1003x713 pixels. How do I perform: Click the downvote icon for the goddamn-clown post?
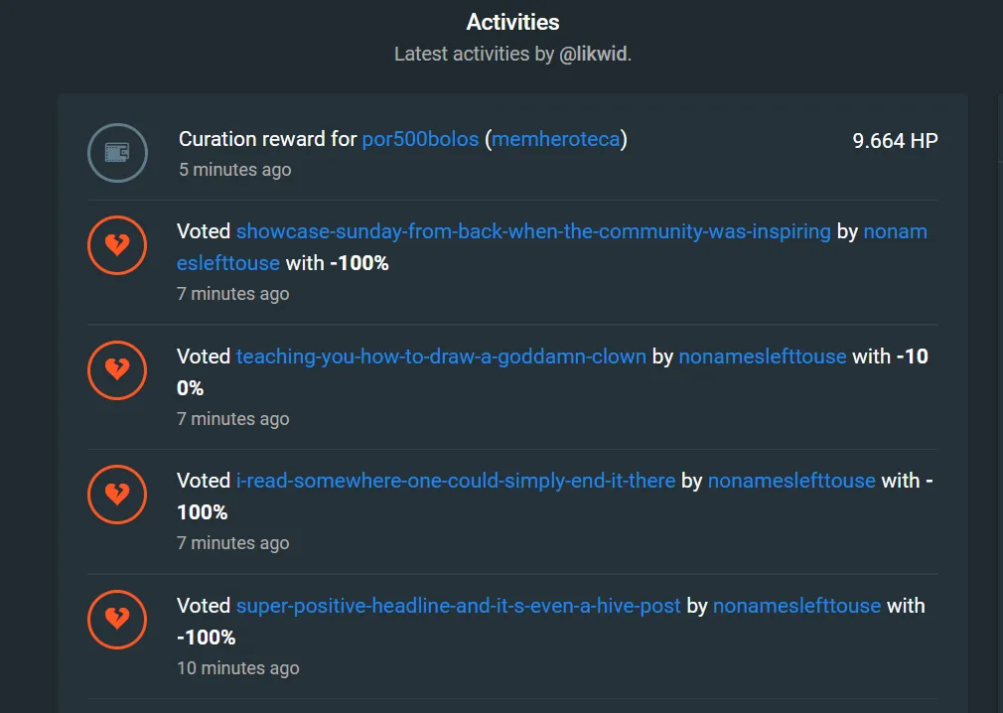[x=118, y=370]
